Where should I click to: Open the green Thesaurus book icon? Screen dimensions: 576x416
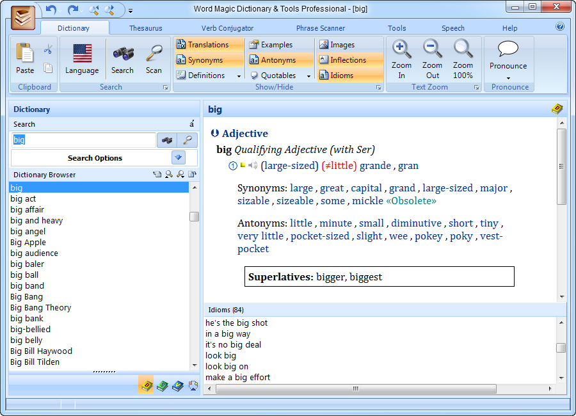pyautogui.click(x=162, y=386)
